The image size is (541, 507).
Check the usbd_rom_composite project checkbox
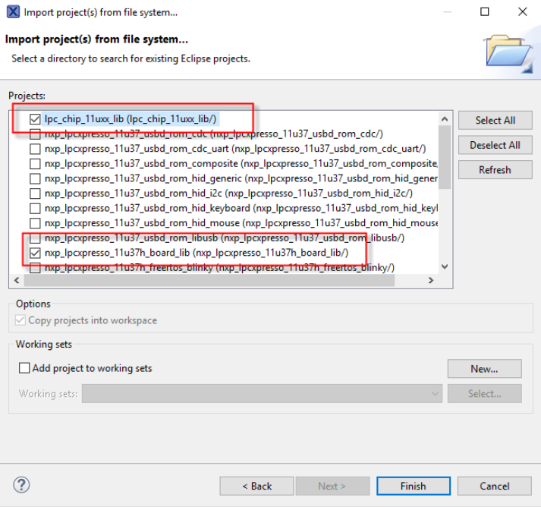(35, 164)
